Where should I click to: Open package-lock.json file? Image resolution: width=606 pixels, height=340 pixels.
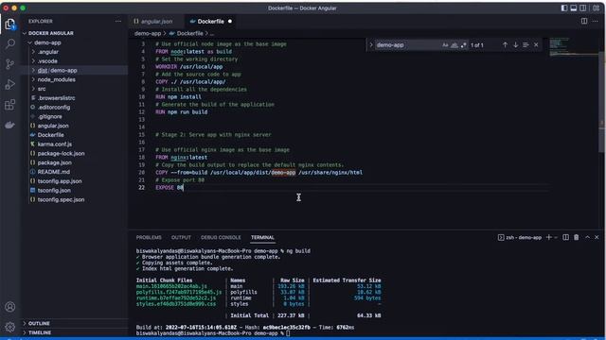pos(61,153)
